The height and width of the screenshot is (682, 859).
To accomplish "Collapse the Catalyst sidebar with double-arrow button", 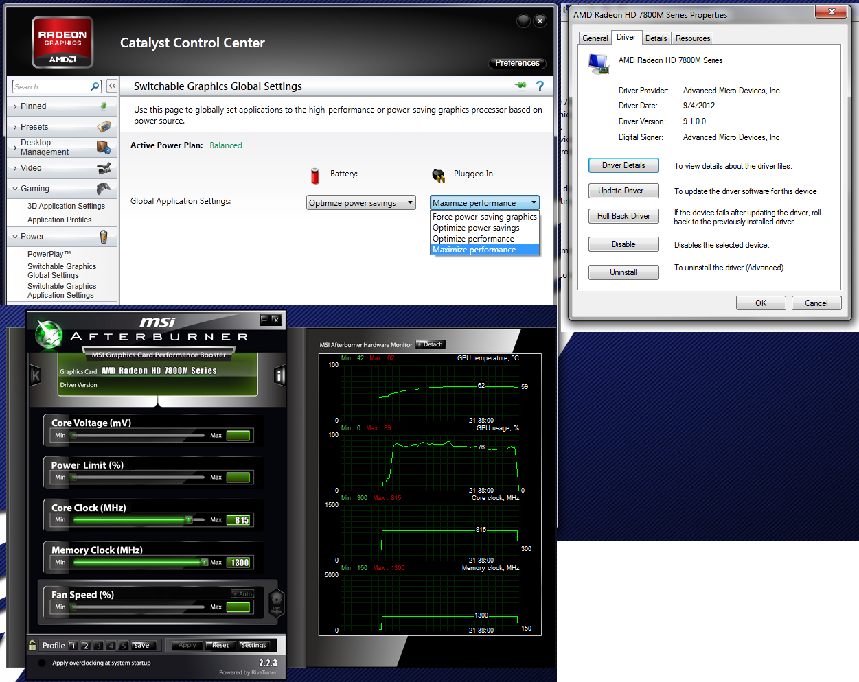I will (x=112, y=86).
